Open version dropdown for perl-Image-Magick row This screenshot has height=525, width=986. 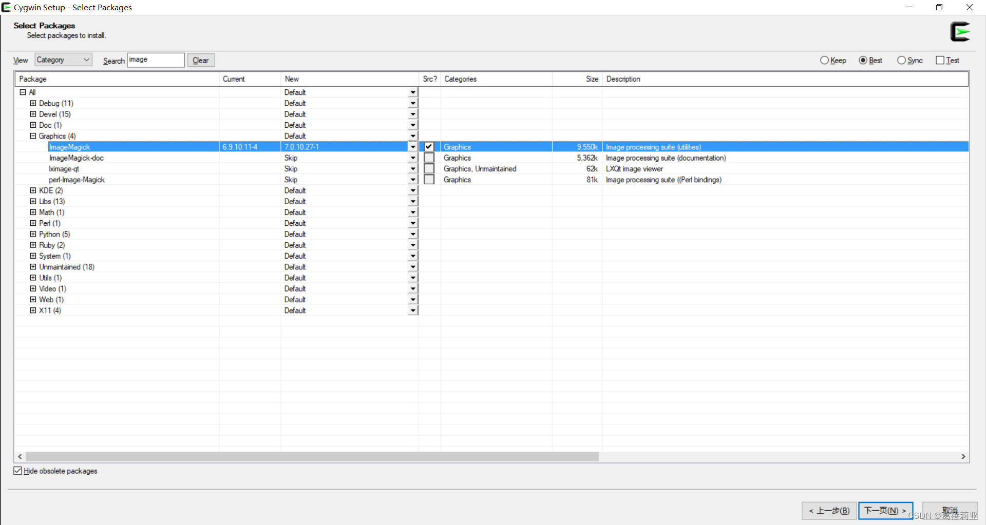click(x=413, y=180)
